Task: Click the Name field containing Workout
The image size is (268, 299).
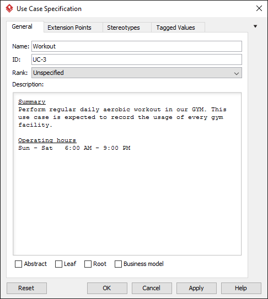Action: pyautogui.click(x=137, y=46)
